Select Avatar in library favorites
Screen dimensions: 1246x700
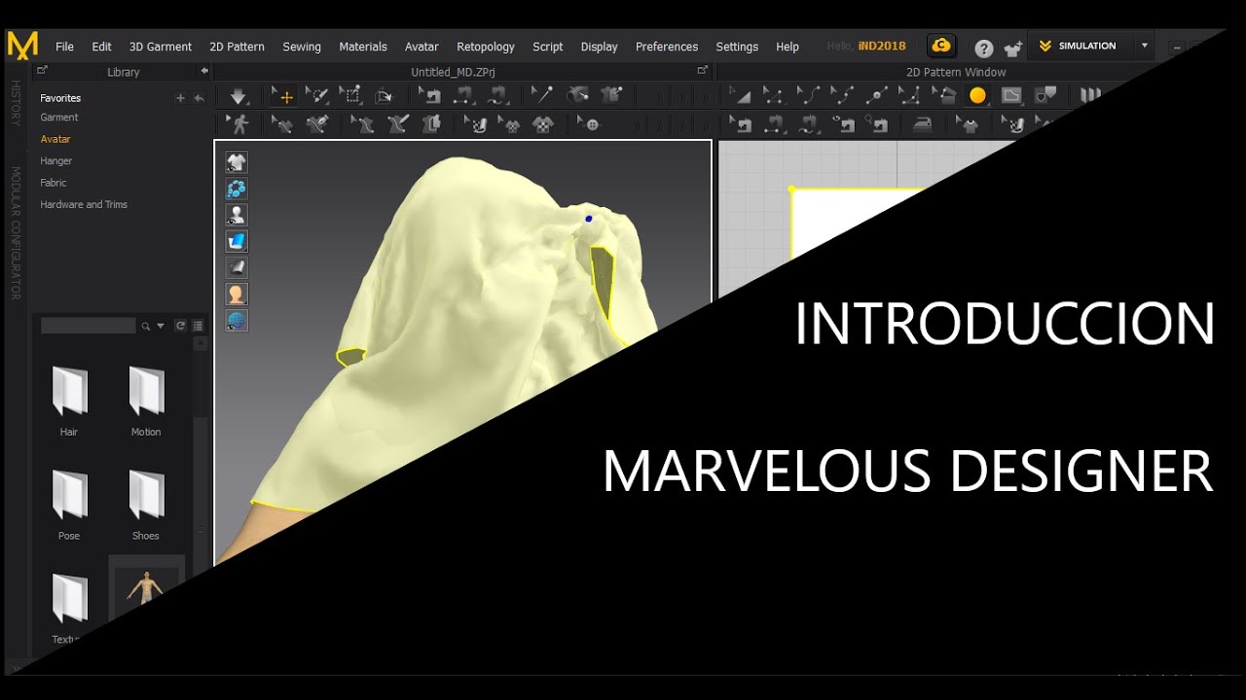click(x=55, y=139)
